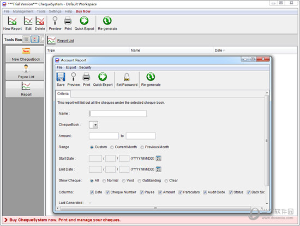
Task: Open the main File menu
Action: click(x=7, y=11)
